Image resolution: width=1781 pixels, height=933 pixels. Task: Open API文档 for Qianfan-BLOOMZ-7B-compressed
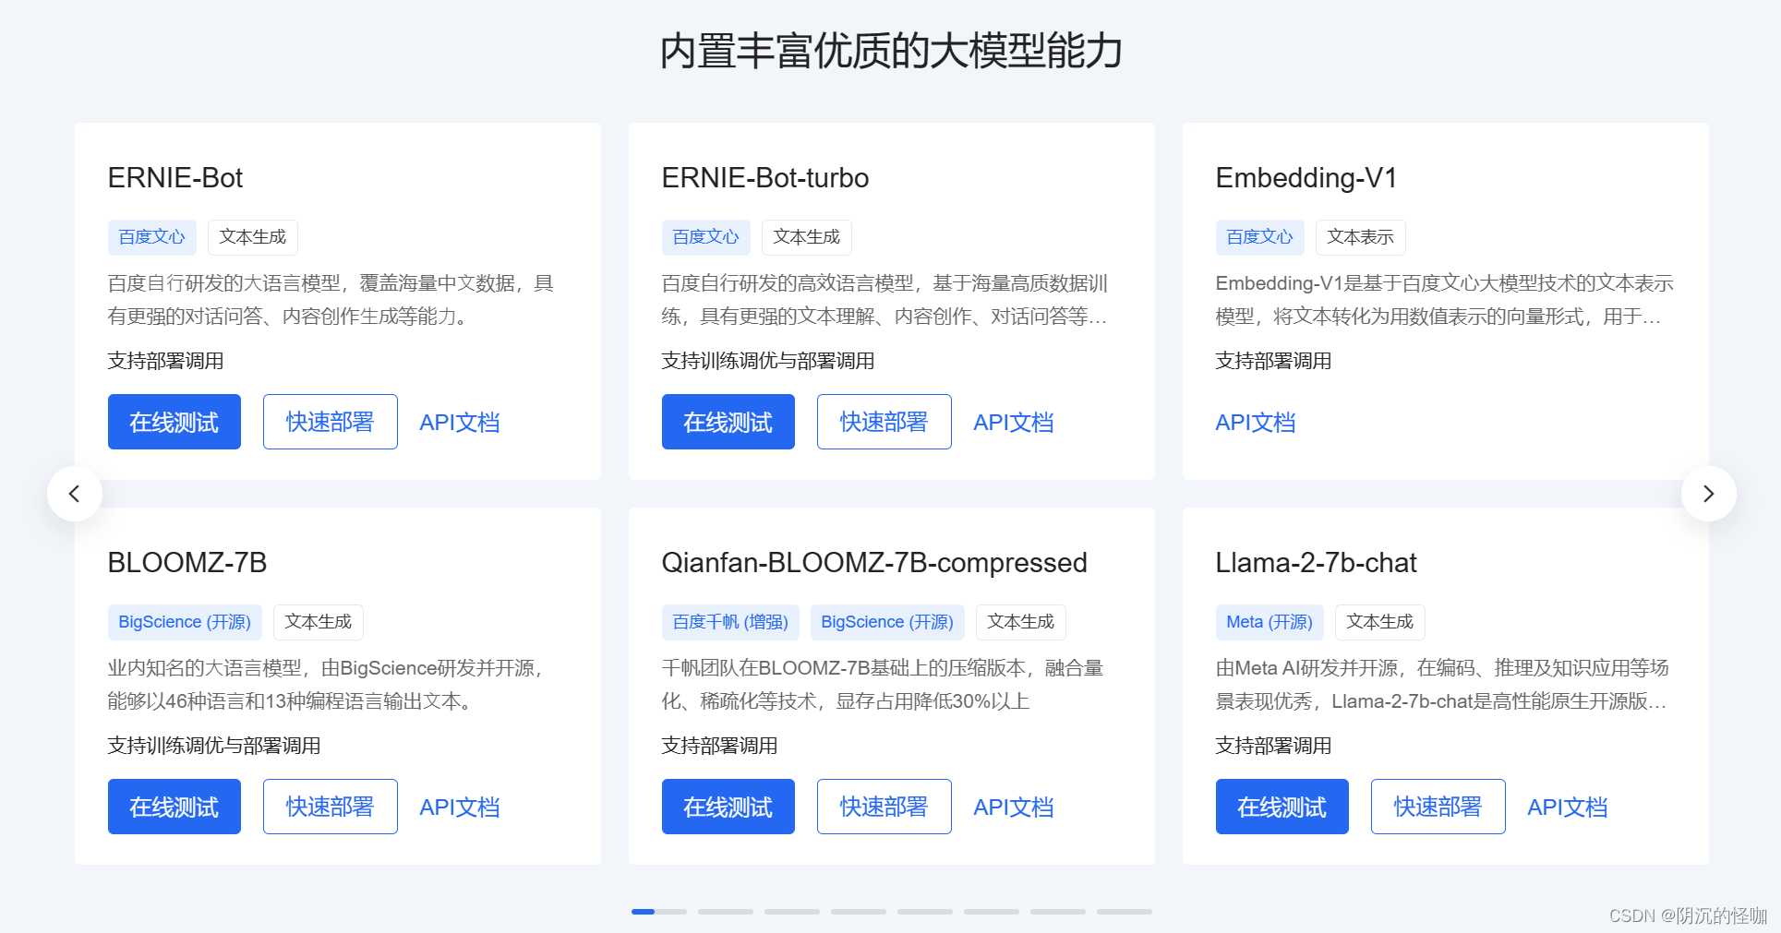(x=1014, y=807)
